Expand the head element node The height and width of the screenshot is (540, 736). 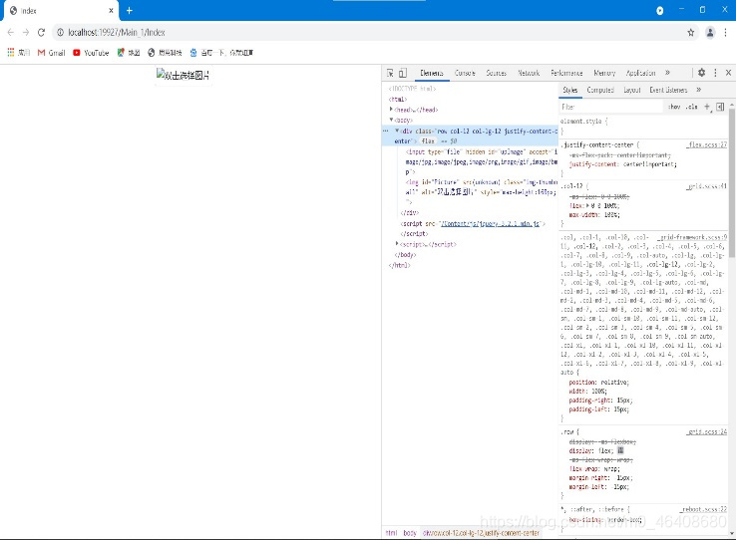coord(391,110)
